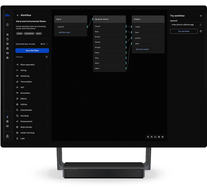Expand the Utilities category
This screenshot has height=187, width=207.
point(47,105)
